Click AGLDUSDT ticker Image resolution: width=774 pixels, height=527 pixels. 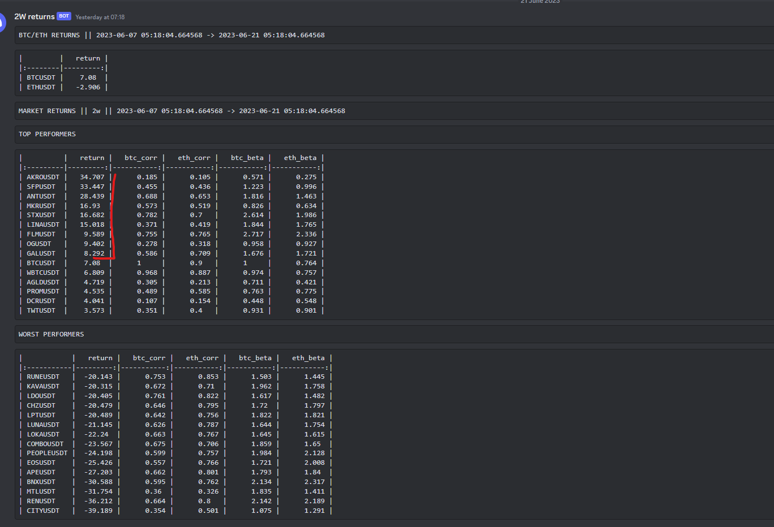pyautogui.click(x=43, y=282)
